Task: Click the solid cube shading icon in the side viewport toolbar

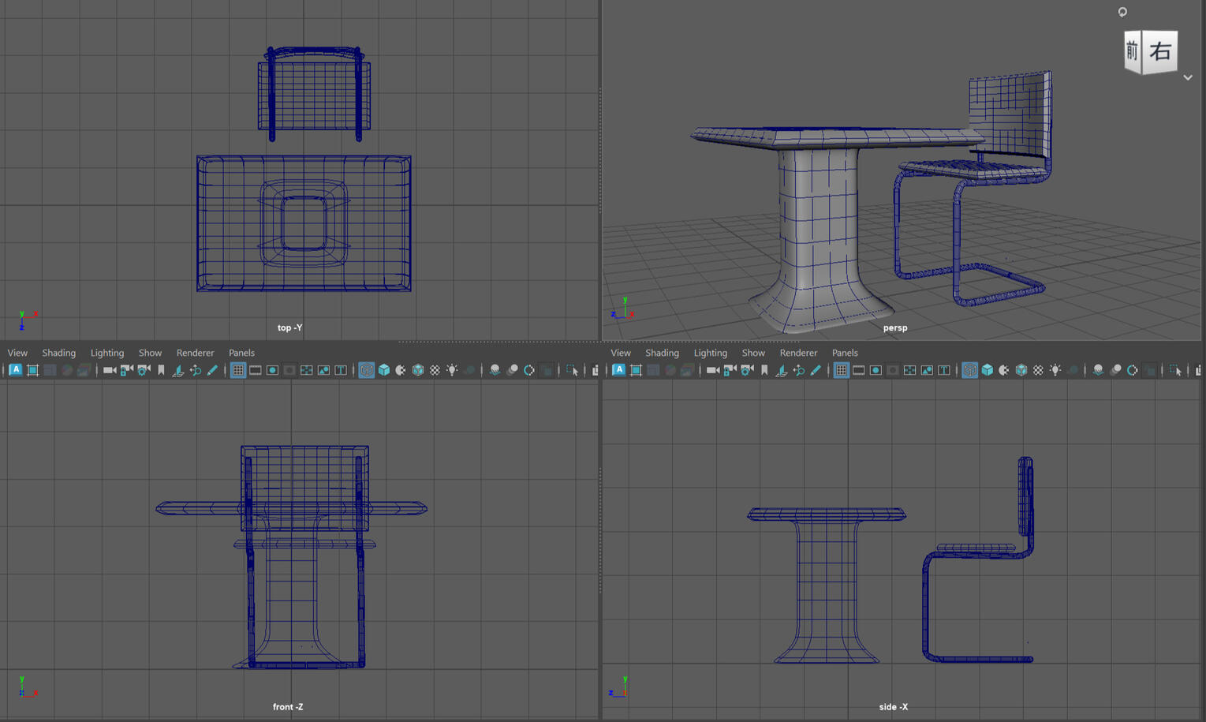Action: point(987,370)
